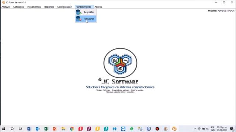
Task: Open File Explorer from the taskbar
Action: (63, 129)
